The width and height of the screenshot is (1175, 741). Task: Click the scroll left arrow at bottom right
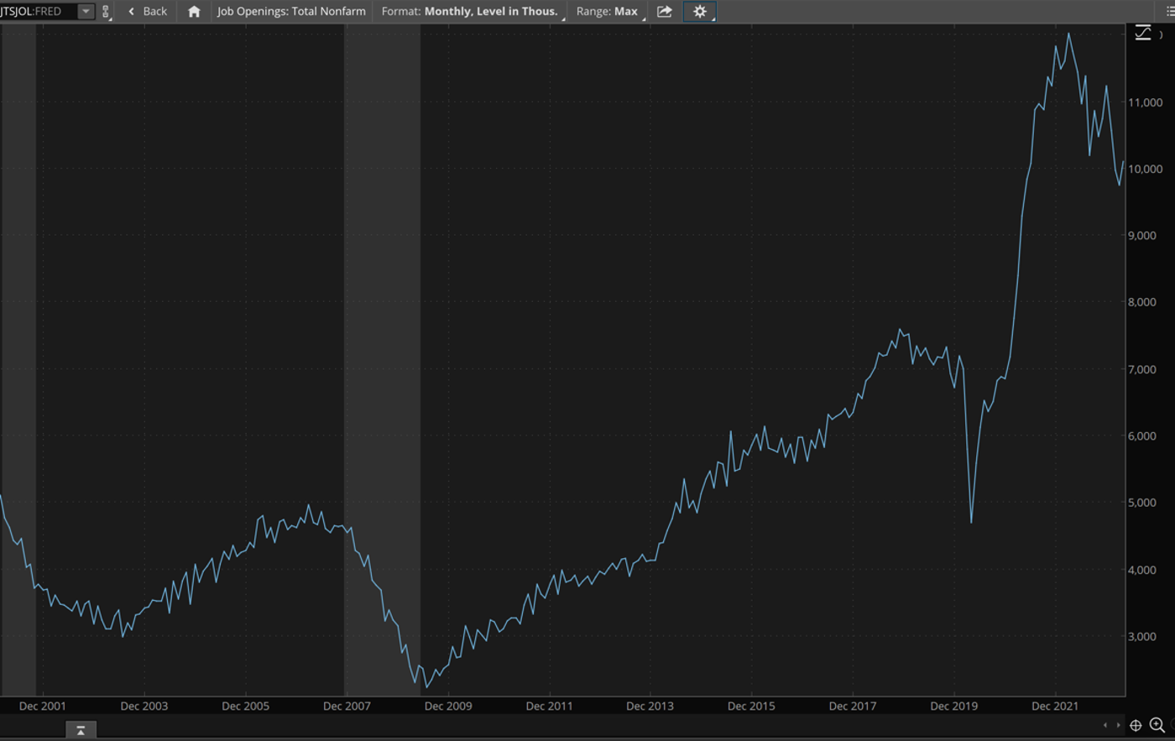(1104, 725)
